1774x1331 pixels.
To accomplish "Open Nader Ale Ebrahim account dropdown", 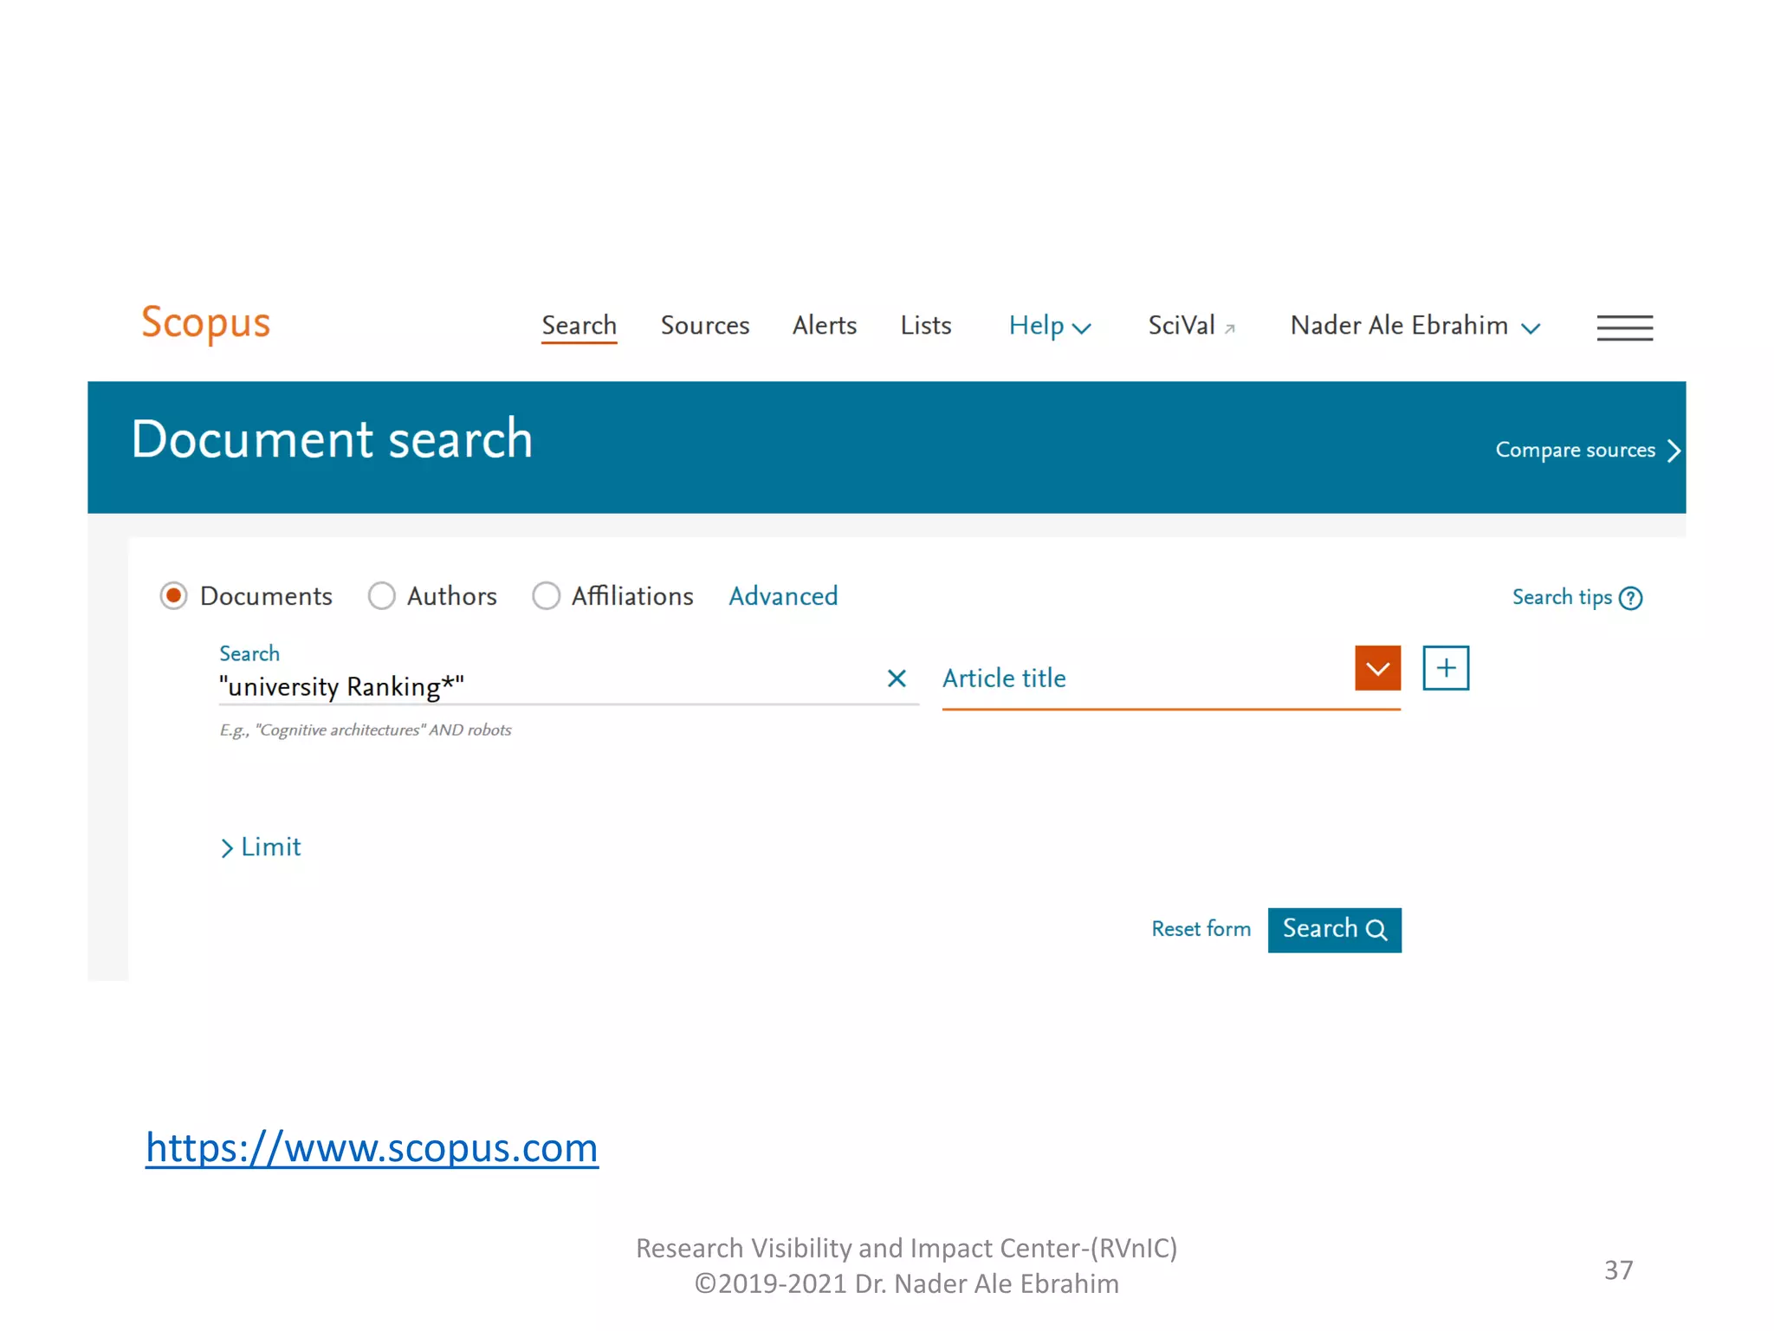I will tap(1415, 326).
